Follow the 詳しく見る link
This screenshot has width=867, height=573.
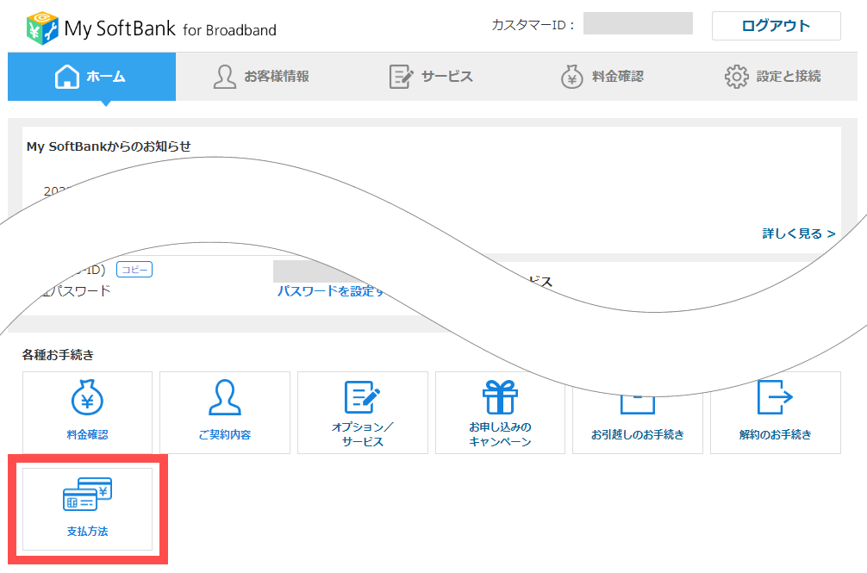click(798, 234)
